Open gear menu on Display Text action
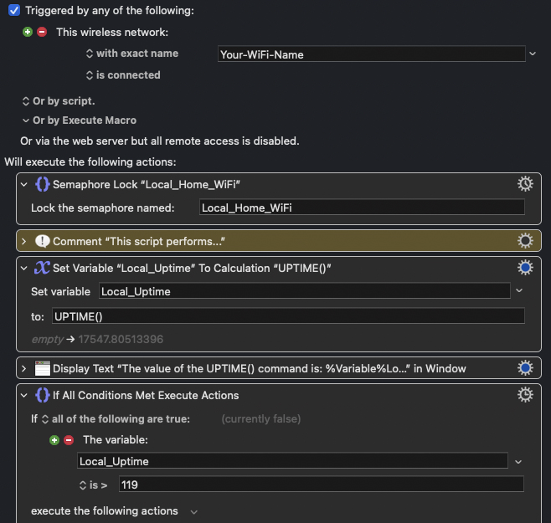This screenshot has height=523, width=551. (525, 368)
